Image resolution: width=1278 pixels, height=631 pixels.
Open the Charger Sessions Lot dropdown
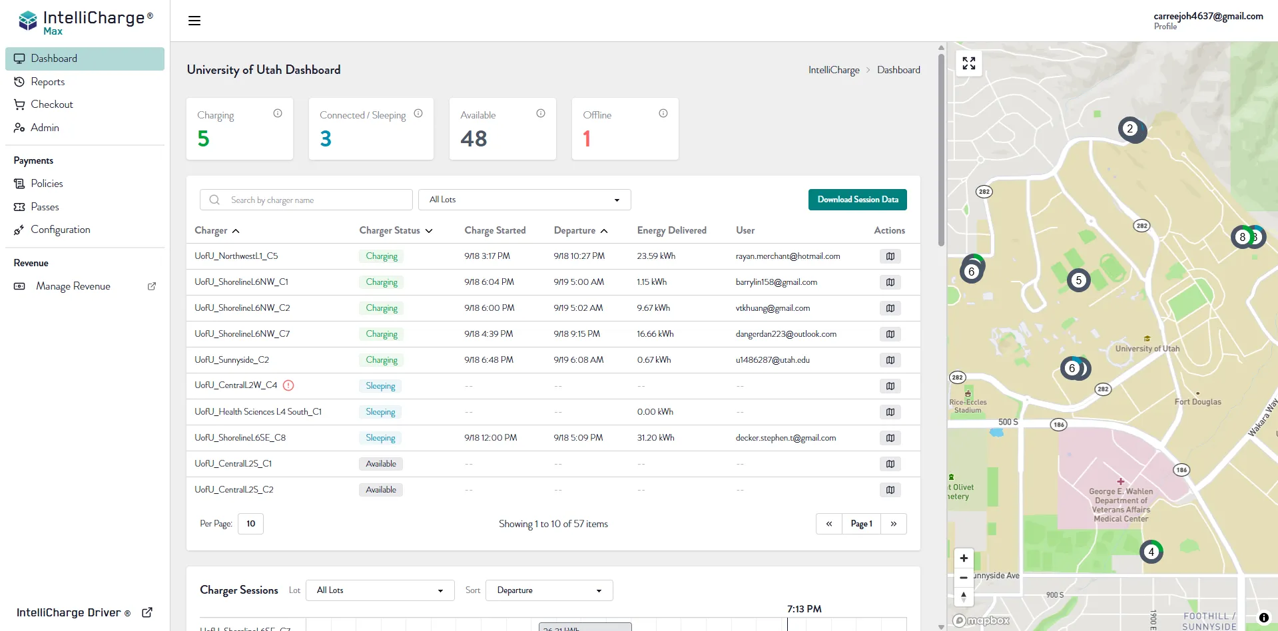[380, 590]
